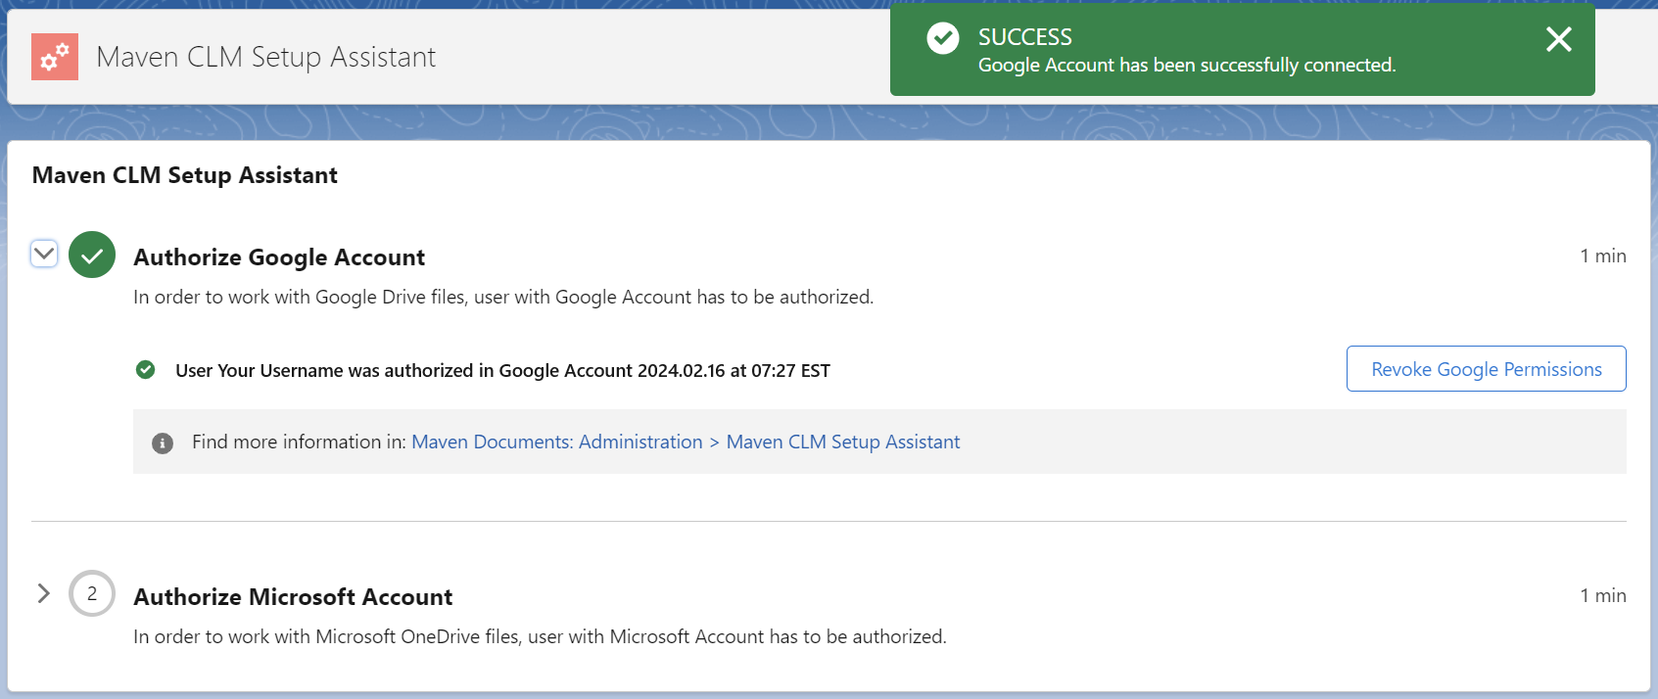This screenshot has height=699, width=1658.
Task: Click the small green authorized status icon
Action: point(145,369)
